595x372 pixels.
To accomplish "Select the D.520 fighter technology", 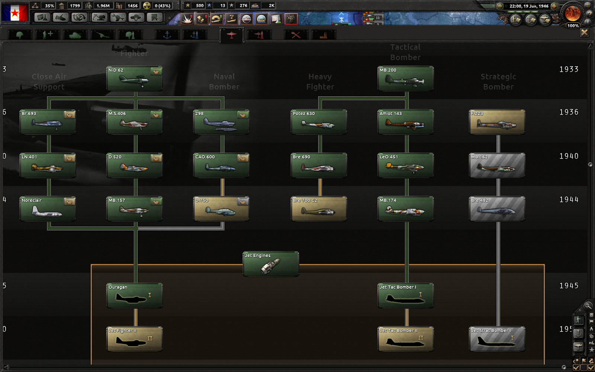I will pyautogui.click(x=135, y=166).
